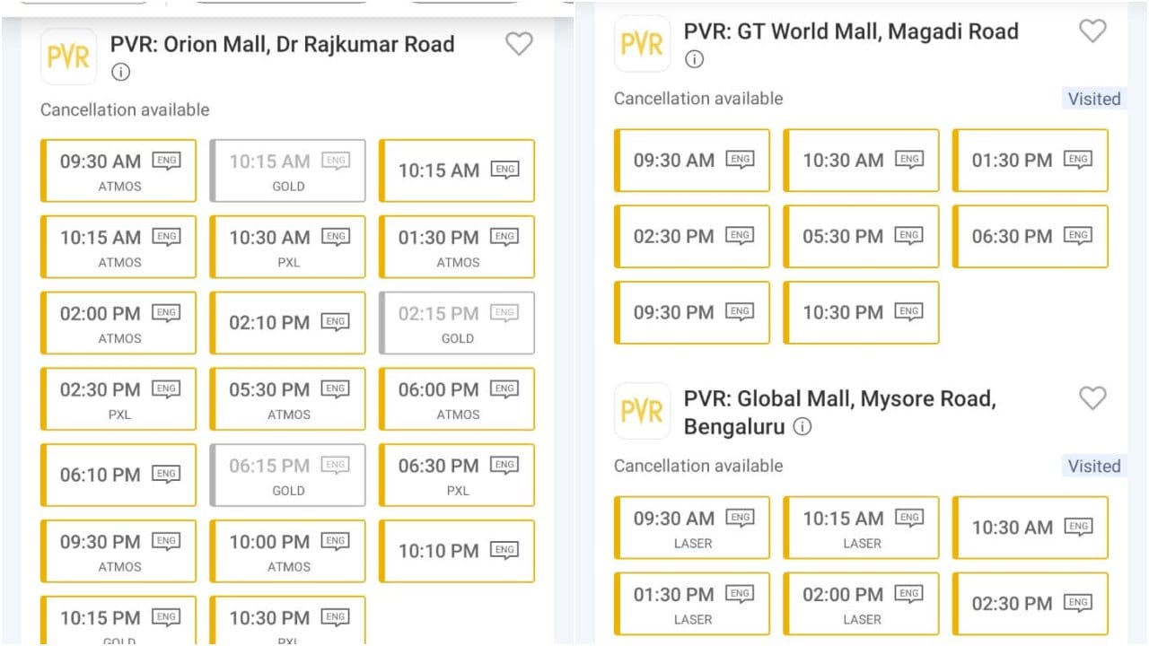Choose the 09:30 PM show at GT World Mall
Viewport: 1149px width, 646px height.
[x=692, y=313]
